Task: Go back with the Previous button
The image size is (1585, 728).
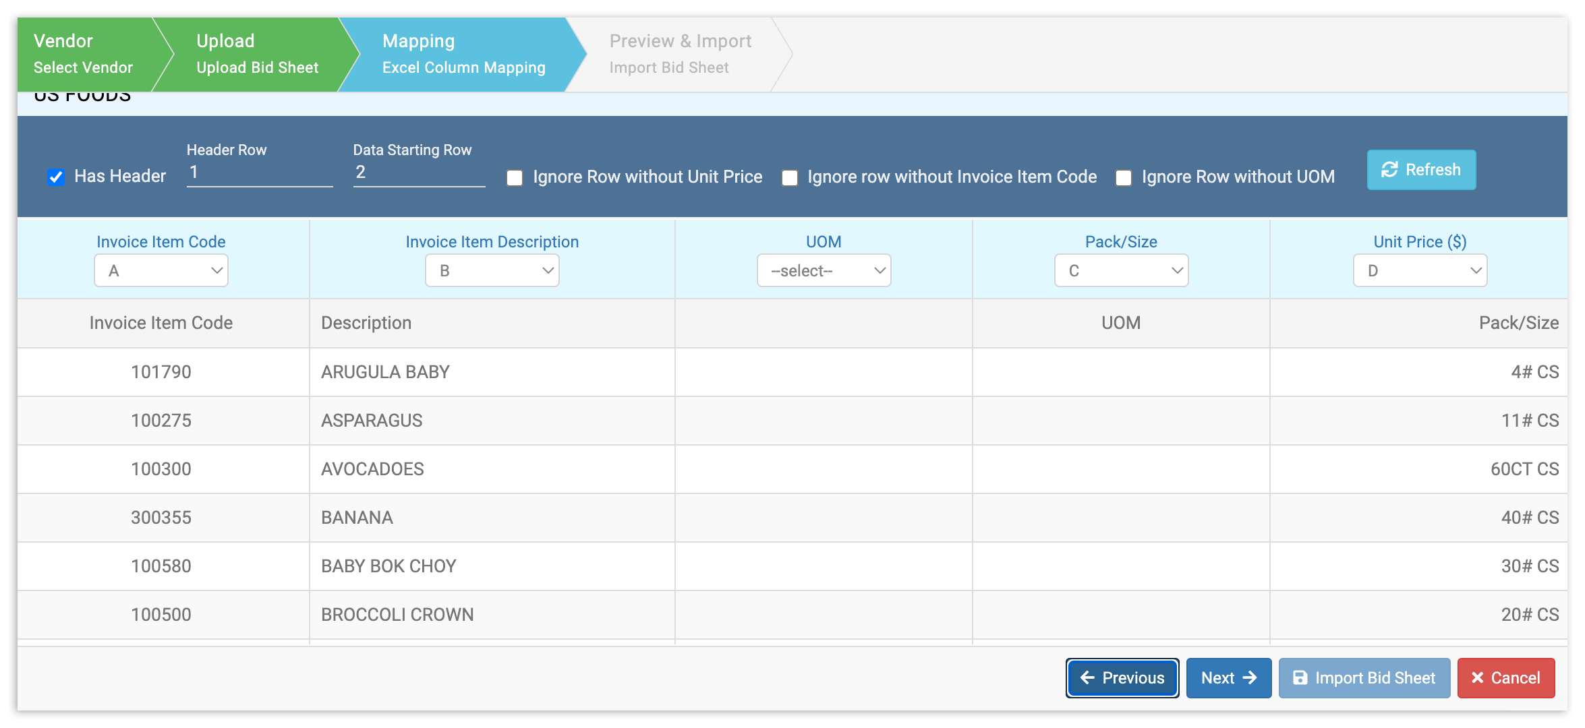Action: (x=1122, y=677)
